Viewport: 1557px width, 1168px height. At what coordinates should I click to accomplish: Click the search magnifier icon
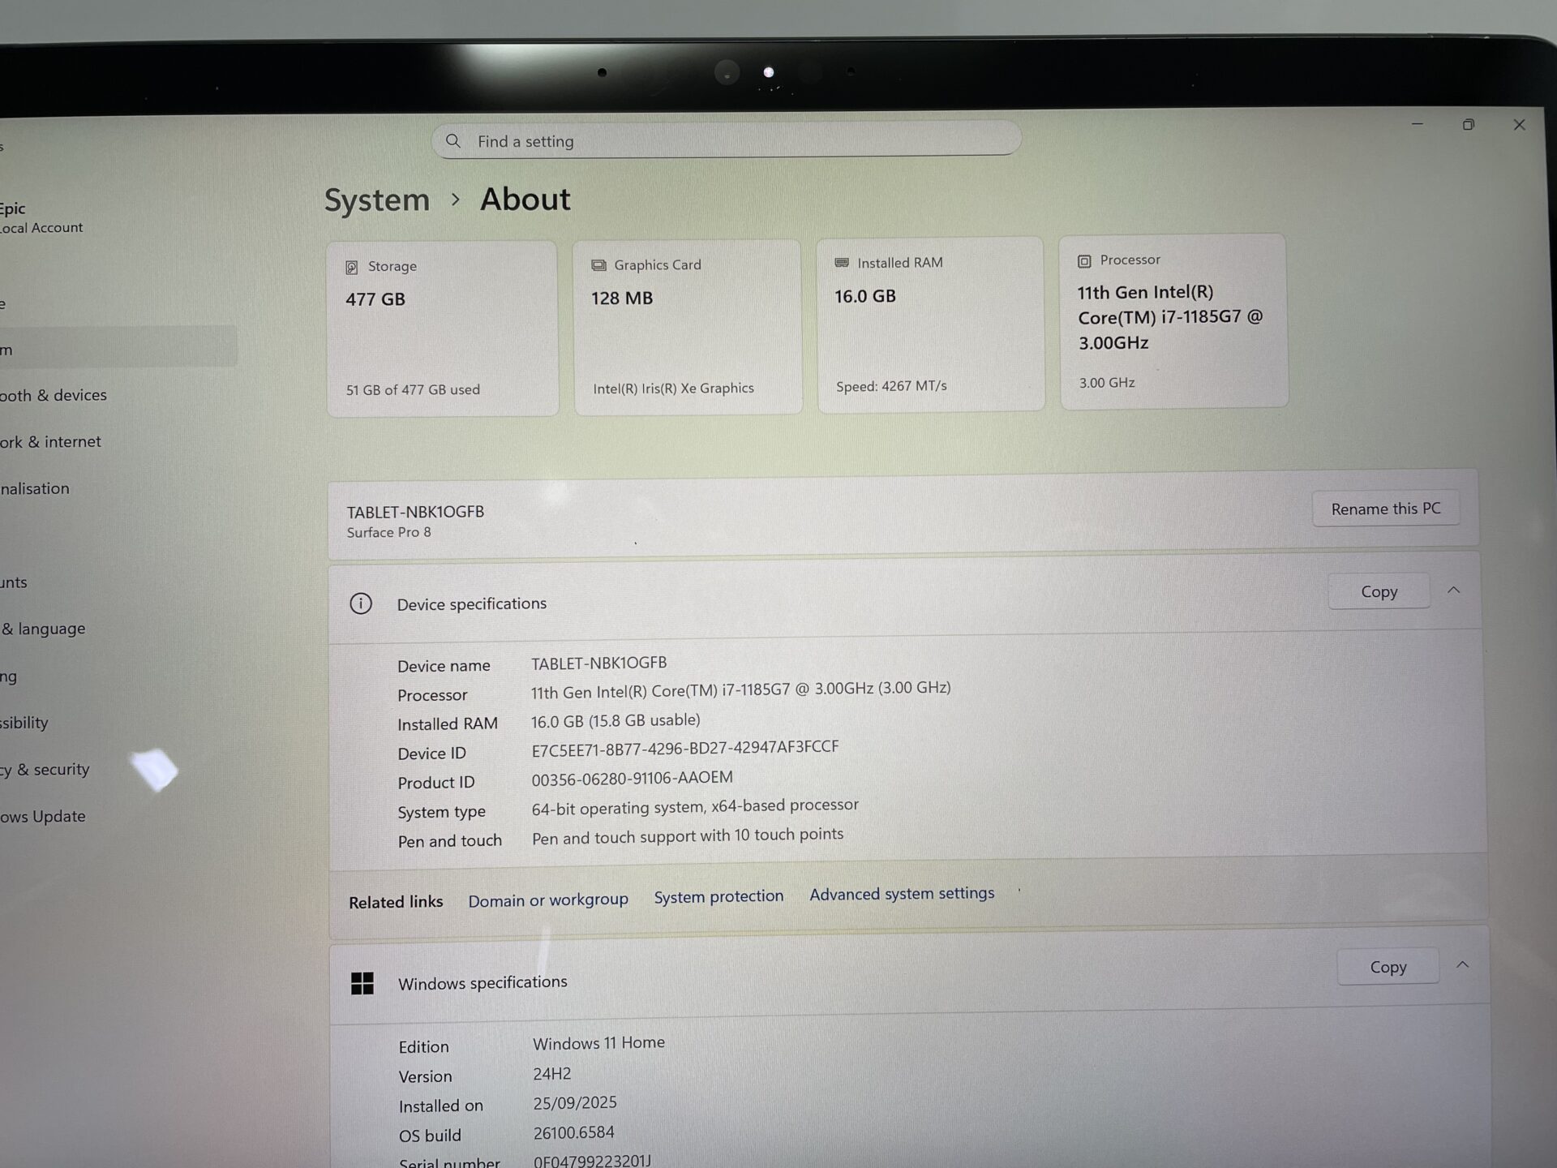click(453, 141)
